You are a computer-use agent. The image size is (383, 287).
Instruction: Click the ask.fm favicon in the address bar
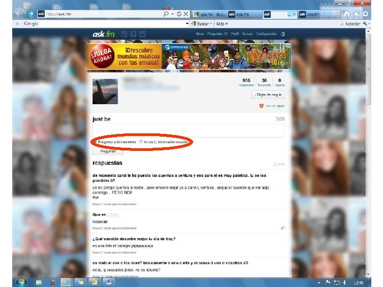click(41, 14)
